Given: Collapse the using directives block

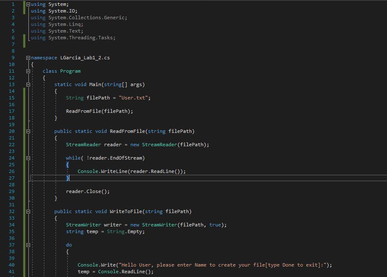Looking at the screenshot, I should [28, 4].
